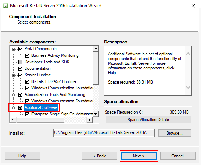201x165 pixels.
Task: Collapse the Server Runtime tree node
Action: [13, 75]
